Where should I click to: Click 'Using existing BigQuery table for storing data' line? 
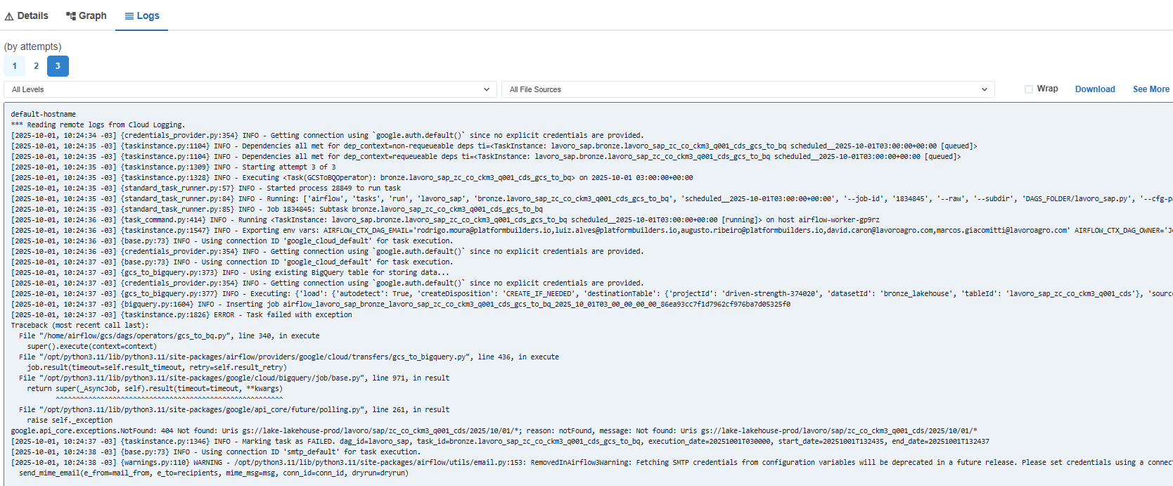tap(230, 272)
